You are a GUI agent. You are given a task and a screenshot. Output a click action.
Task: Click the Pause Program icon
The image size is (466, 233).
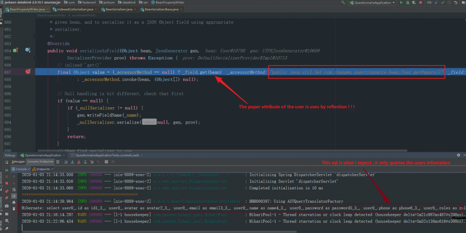[x=7, y=177]
